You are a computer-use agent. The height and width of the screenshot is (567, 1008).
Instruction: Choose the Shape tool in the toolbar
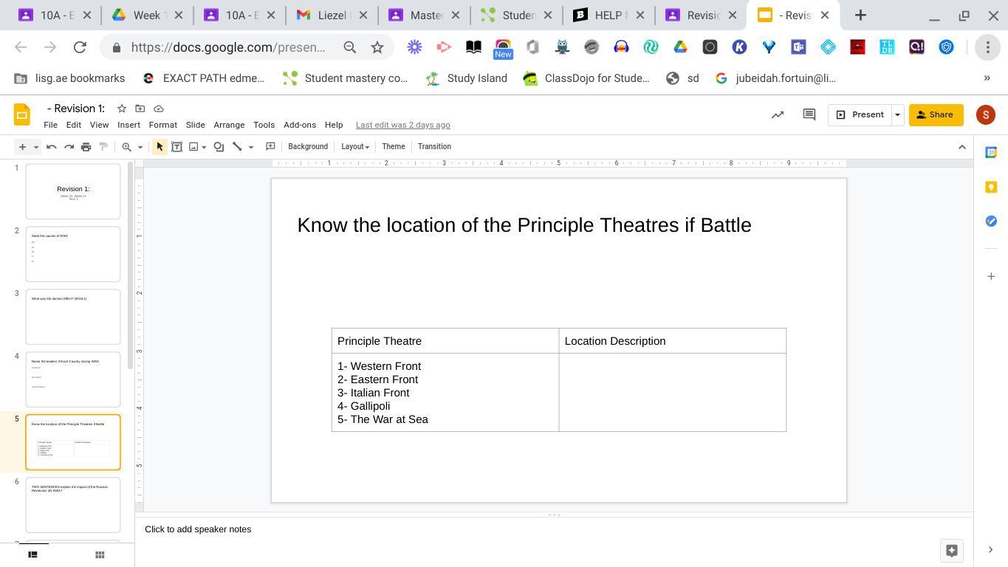tap(219, 147)
